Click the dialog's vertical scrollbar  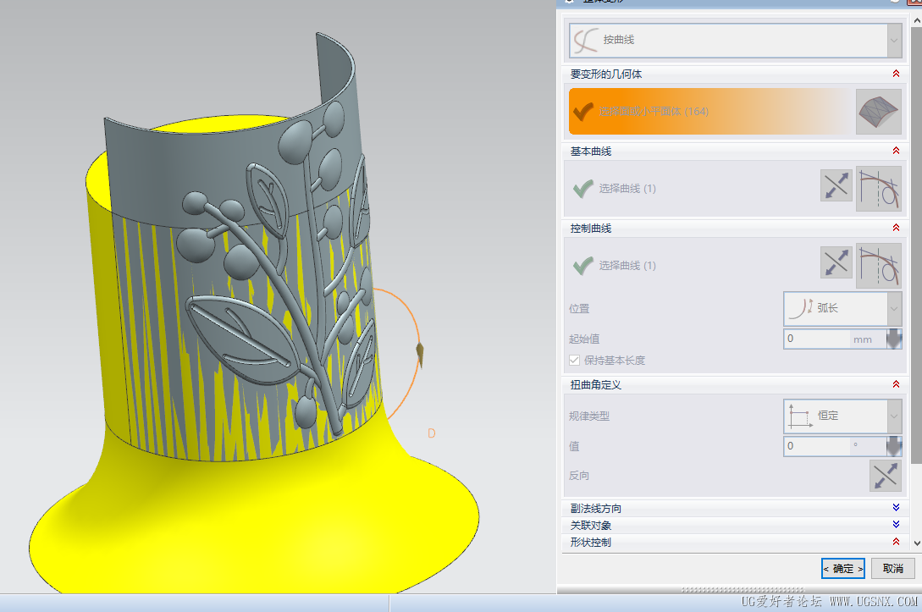click(916, 254)
